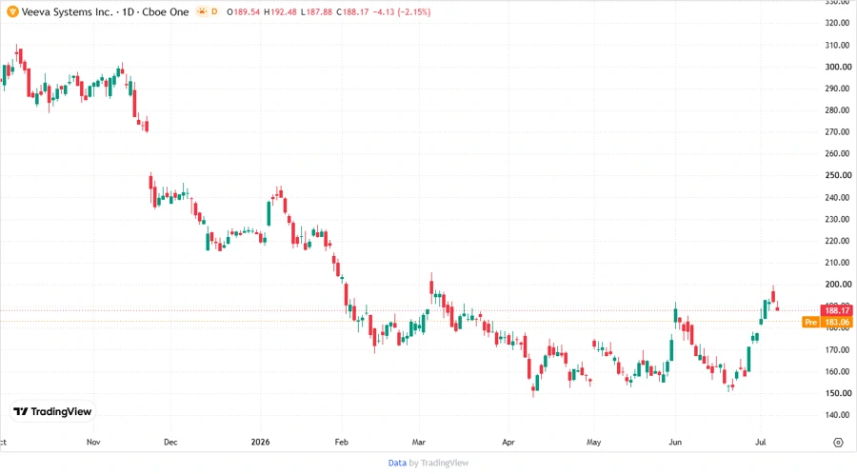Click the change value −4.13 (−2.15%)
The width and height of the screenshot is (857, 474).
point(402,11)
